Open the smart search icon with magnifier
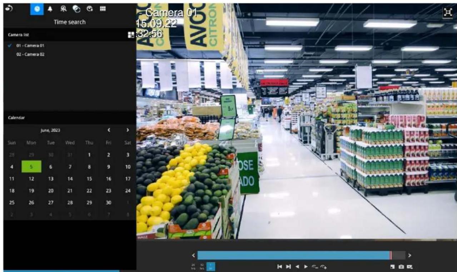This screenshot has height=272, width=457. click(x=64, y=9)
